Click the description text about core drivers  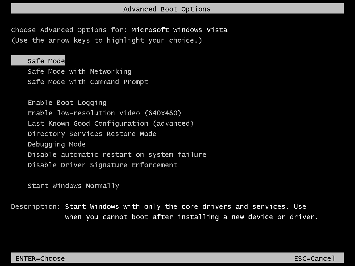click(x=185, y=206)
